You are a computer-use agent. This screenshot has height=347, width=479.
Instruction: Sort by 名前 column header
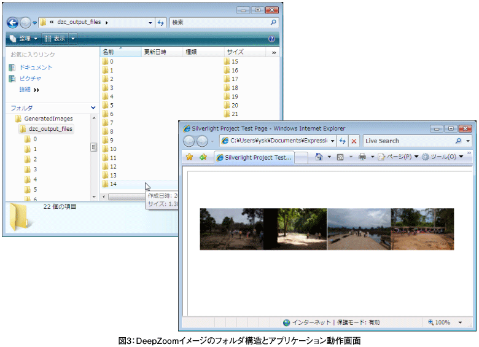point(120,52)
